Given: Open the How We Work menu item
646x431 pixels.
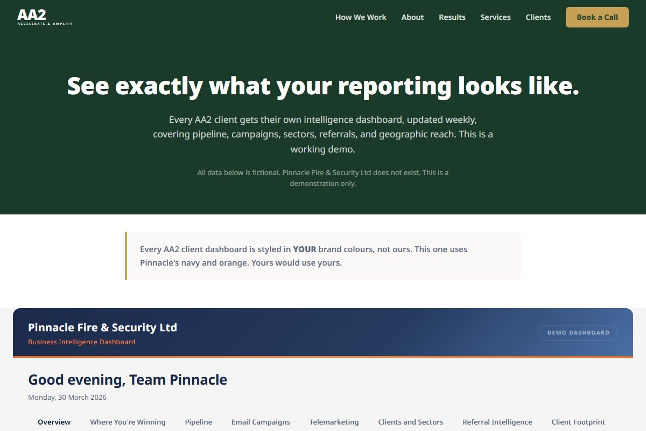Looking at the screenshot, I should (361, 17).
